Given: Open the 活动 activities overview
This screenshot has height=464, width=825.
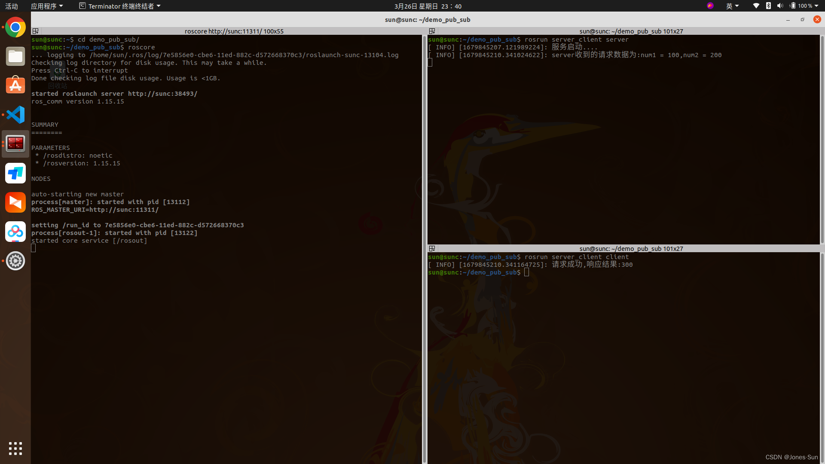Looking at the screenshot, I should 12,6.
